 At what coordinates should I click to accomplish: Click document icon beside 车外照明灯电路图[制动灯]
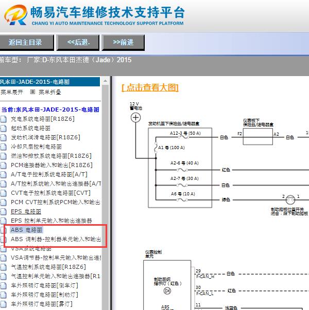coord(4,295)
